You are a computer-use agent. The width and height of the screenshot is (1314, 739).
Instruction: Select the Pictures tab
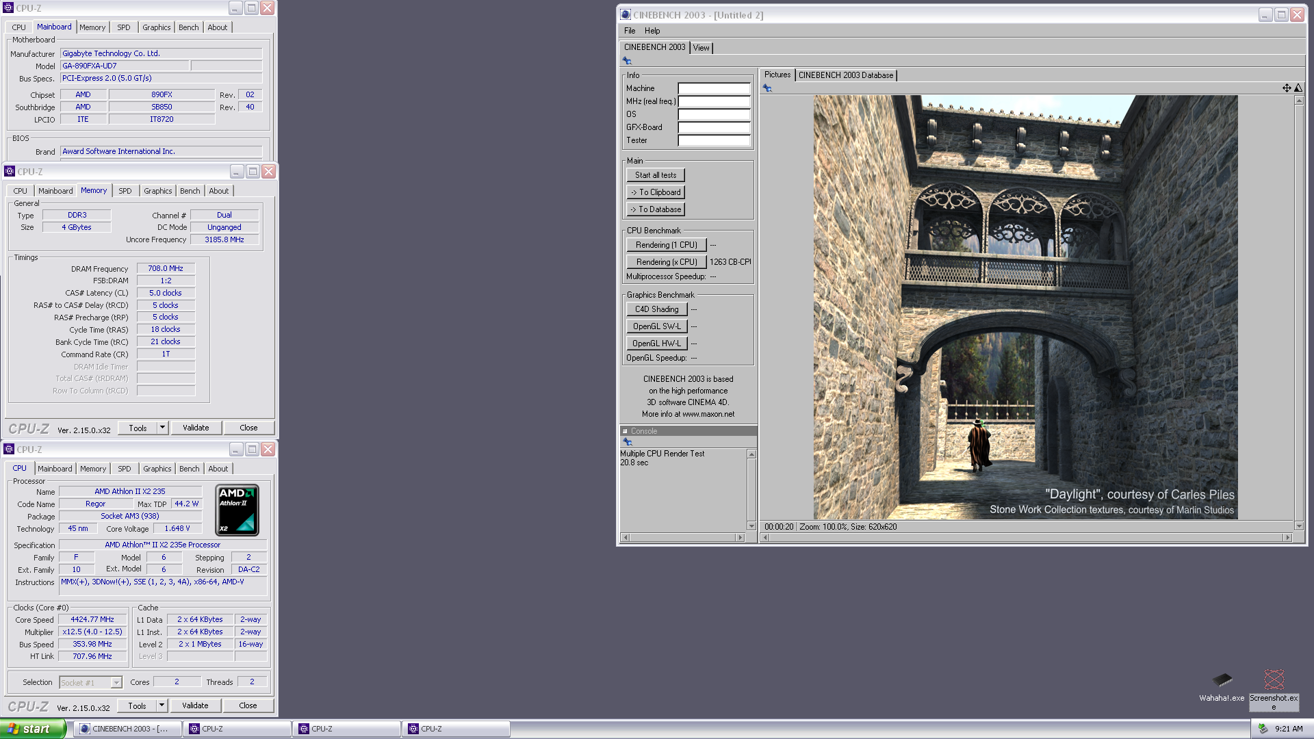(x=777, y=75)
